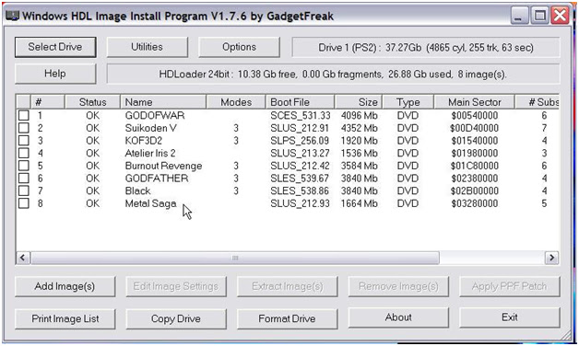Select the GODOFWAR name cell
This screenshot has width=579, height=346.
(155, 115)
